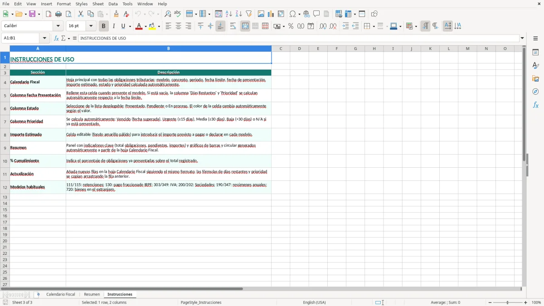Click the AutoFilter funnel icon
544x306 pixels.
pos(249,14)
